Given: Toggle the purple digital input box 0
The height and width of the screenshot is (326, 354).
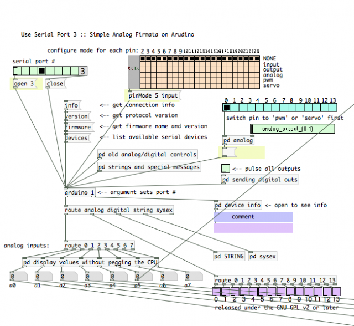Looking at the screenshot, I should (216, 292).
